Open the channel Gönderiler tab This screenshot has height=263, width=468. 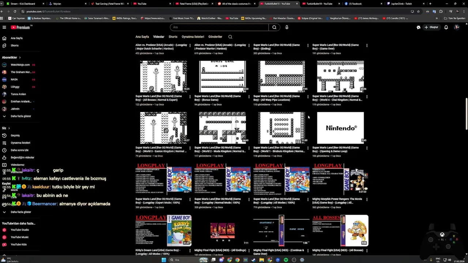coord(215,37)
